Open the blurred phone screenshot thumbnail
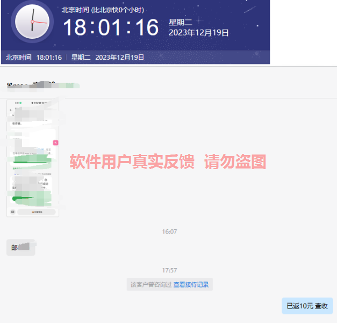Screen dimensions: 337x323 click(x=33, y=158)
